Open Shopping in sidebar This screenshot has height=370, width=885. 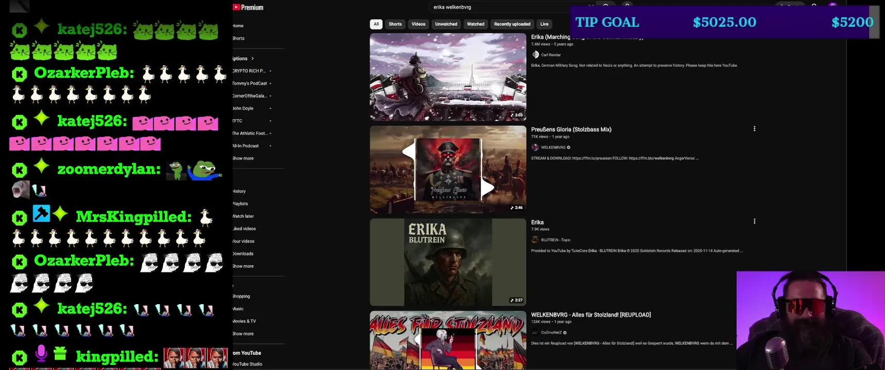click(241, 296)
